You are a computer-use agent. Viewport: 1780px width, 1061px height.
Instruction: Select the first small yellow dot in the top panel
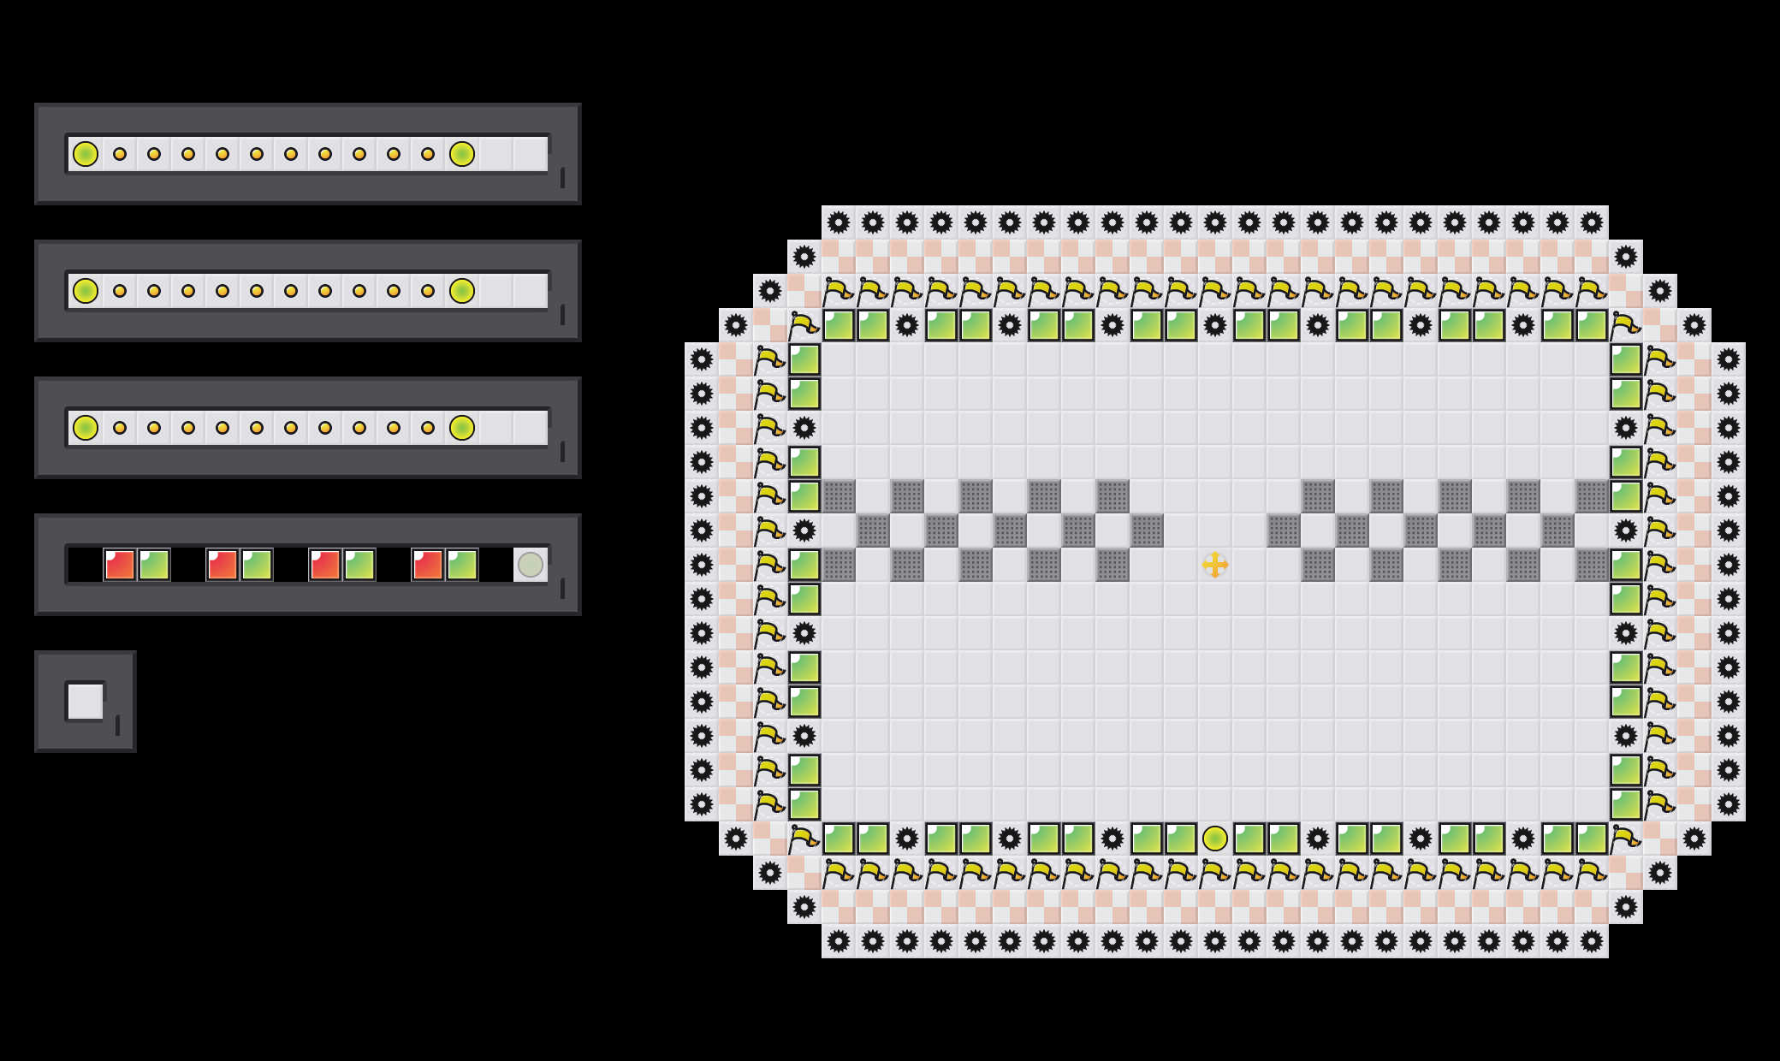120,154
